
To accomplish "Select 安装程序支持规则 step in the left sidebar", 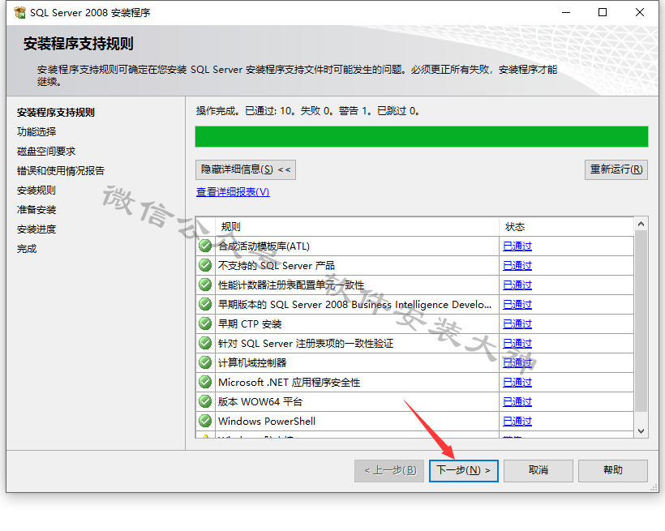I will pos(56,113).
